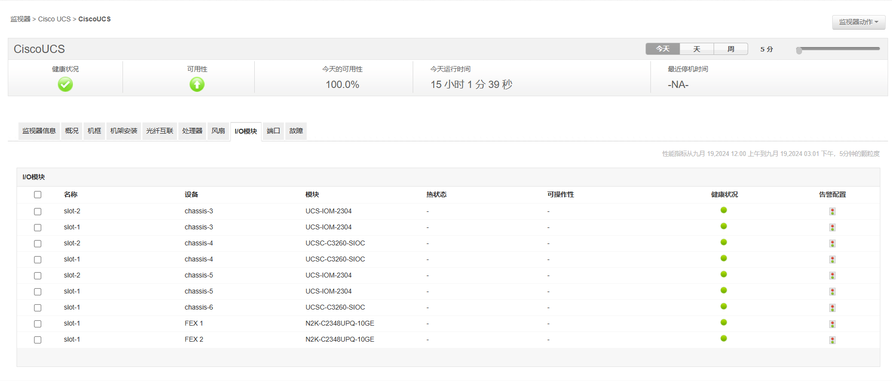Switch to the 光纤互联 tab
Screen dimensions: 892x381
tap(159, 131)
